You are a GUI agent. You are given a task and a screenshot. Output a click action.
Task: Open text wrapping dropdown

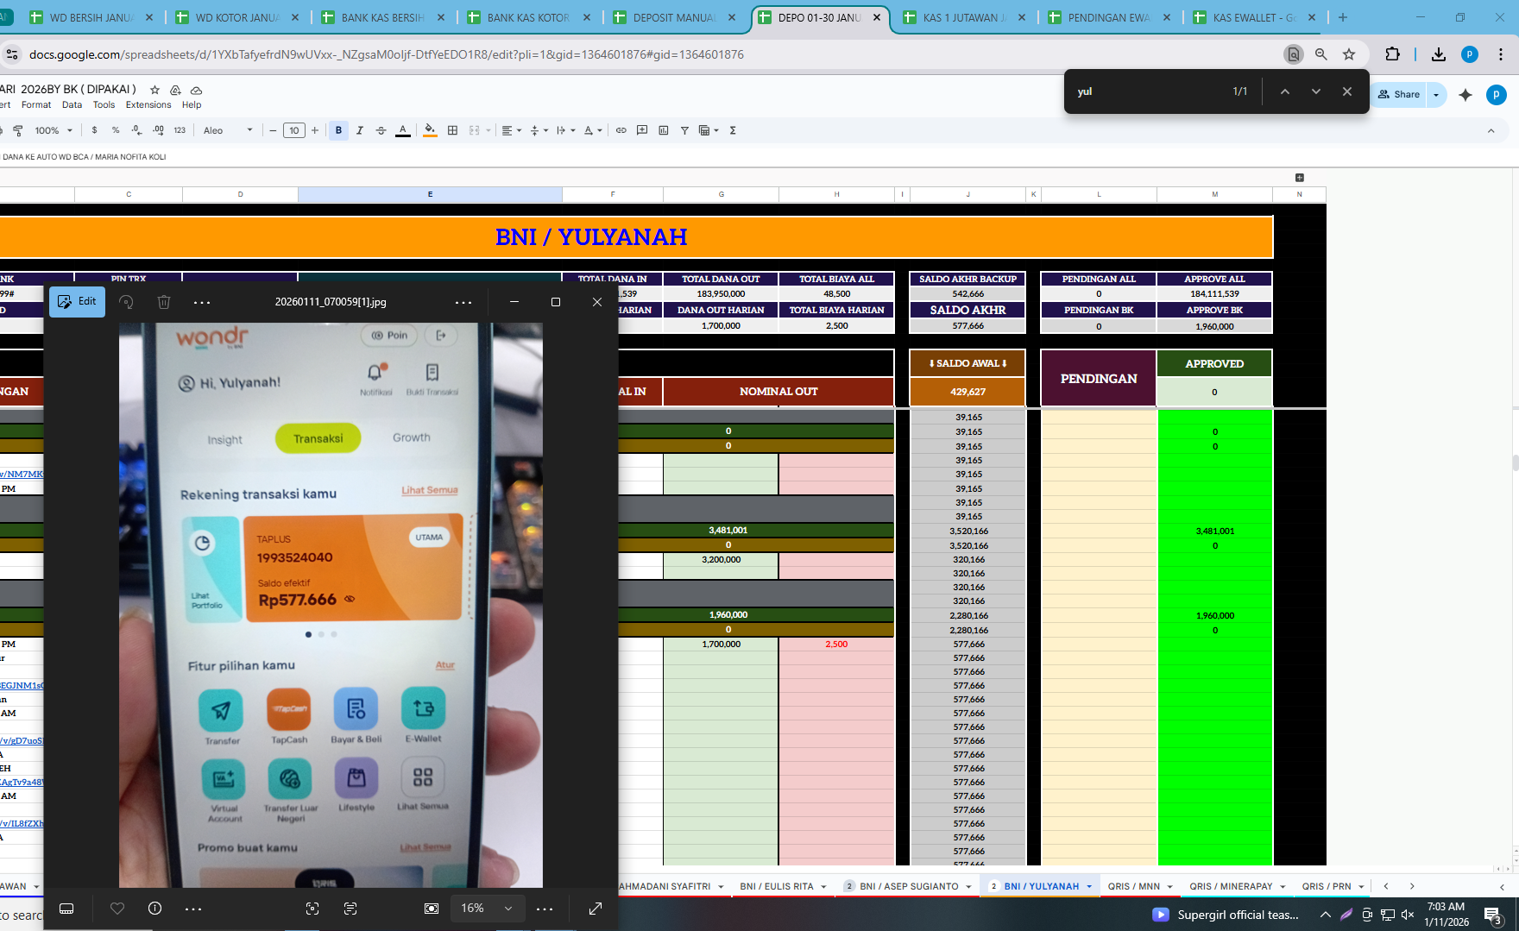(x=565, y=130)
